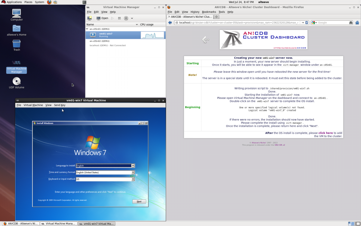Open Firefox home page icon
This screenshot has height=226, width=361.
[x=357, y=23]
